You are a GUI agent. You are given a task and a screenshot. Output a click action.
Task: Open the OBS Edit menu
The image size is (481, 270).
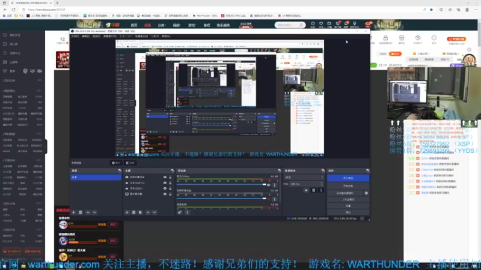(x=85, y=36)
